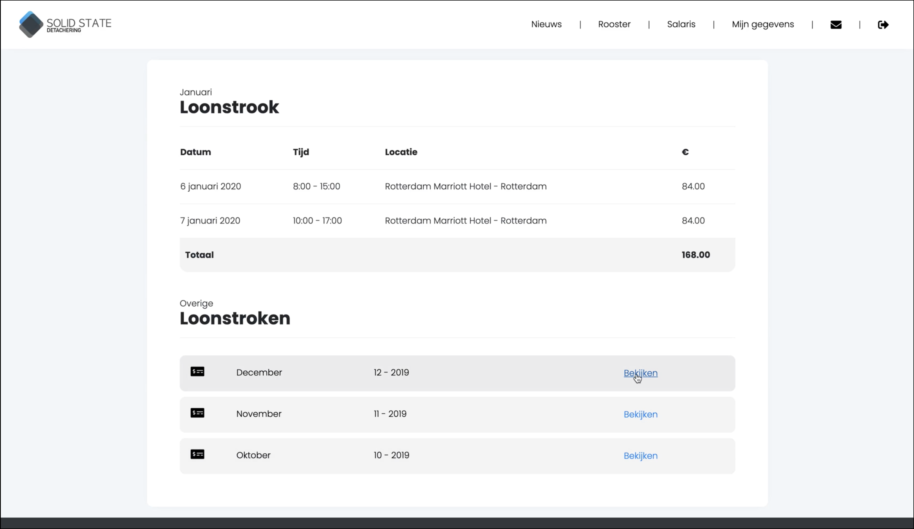Click the logout icon in the top bar
The height and width of the screenshot is (529, 914).
click(884, 24)
